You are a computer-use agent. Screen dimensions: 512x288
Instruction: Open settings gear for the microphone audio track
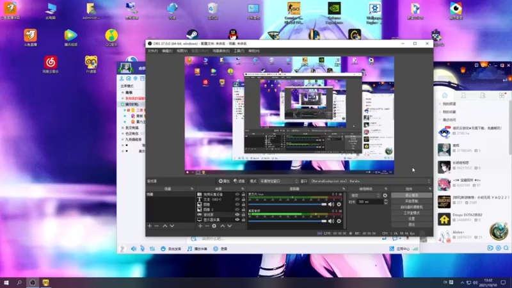[x=339, y=204]
